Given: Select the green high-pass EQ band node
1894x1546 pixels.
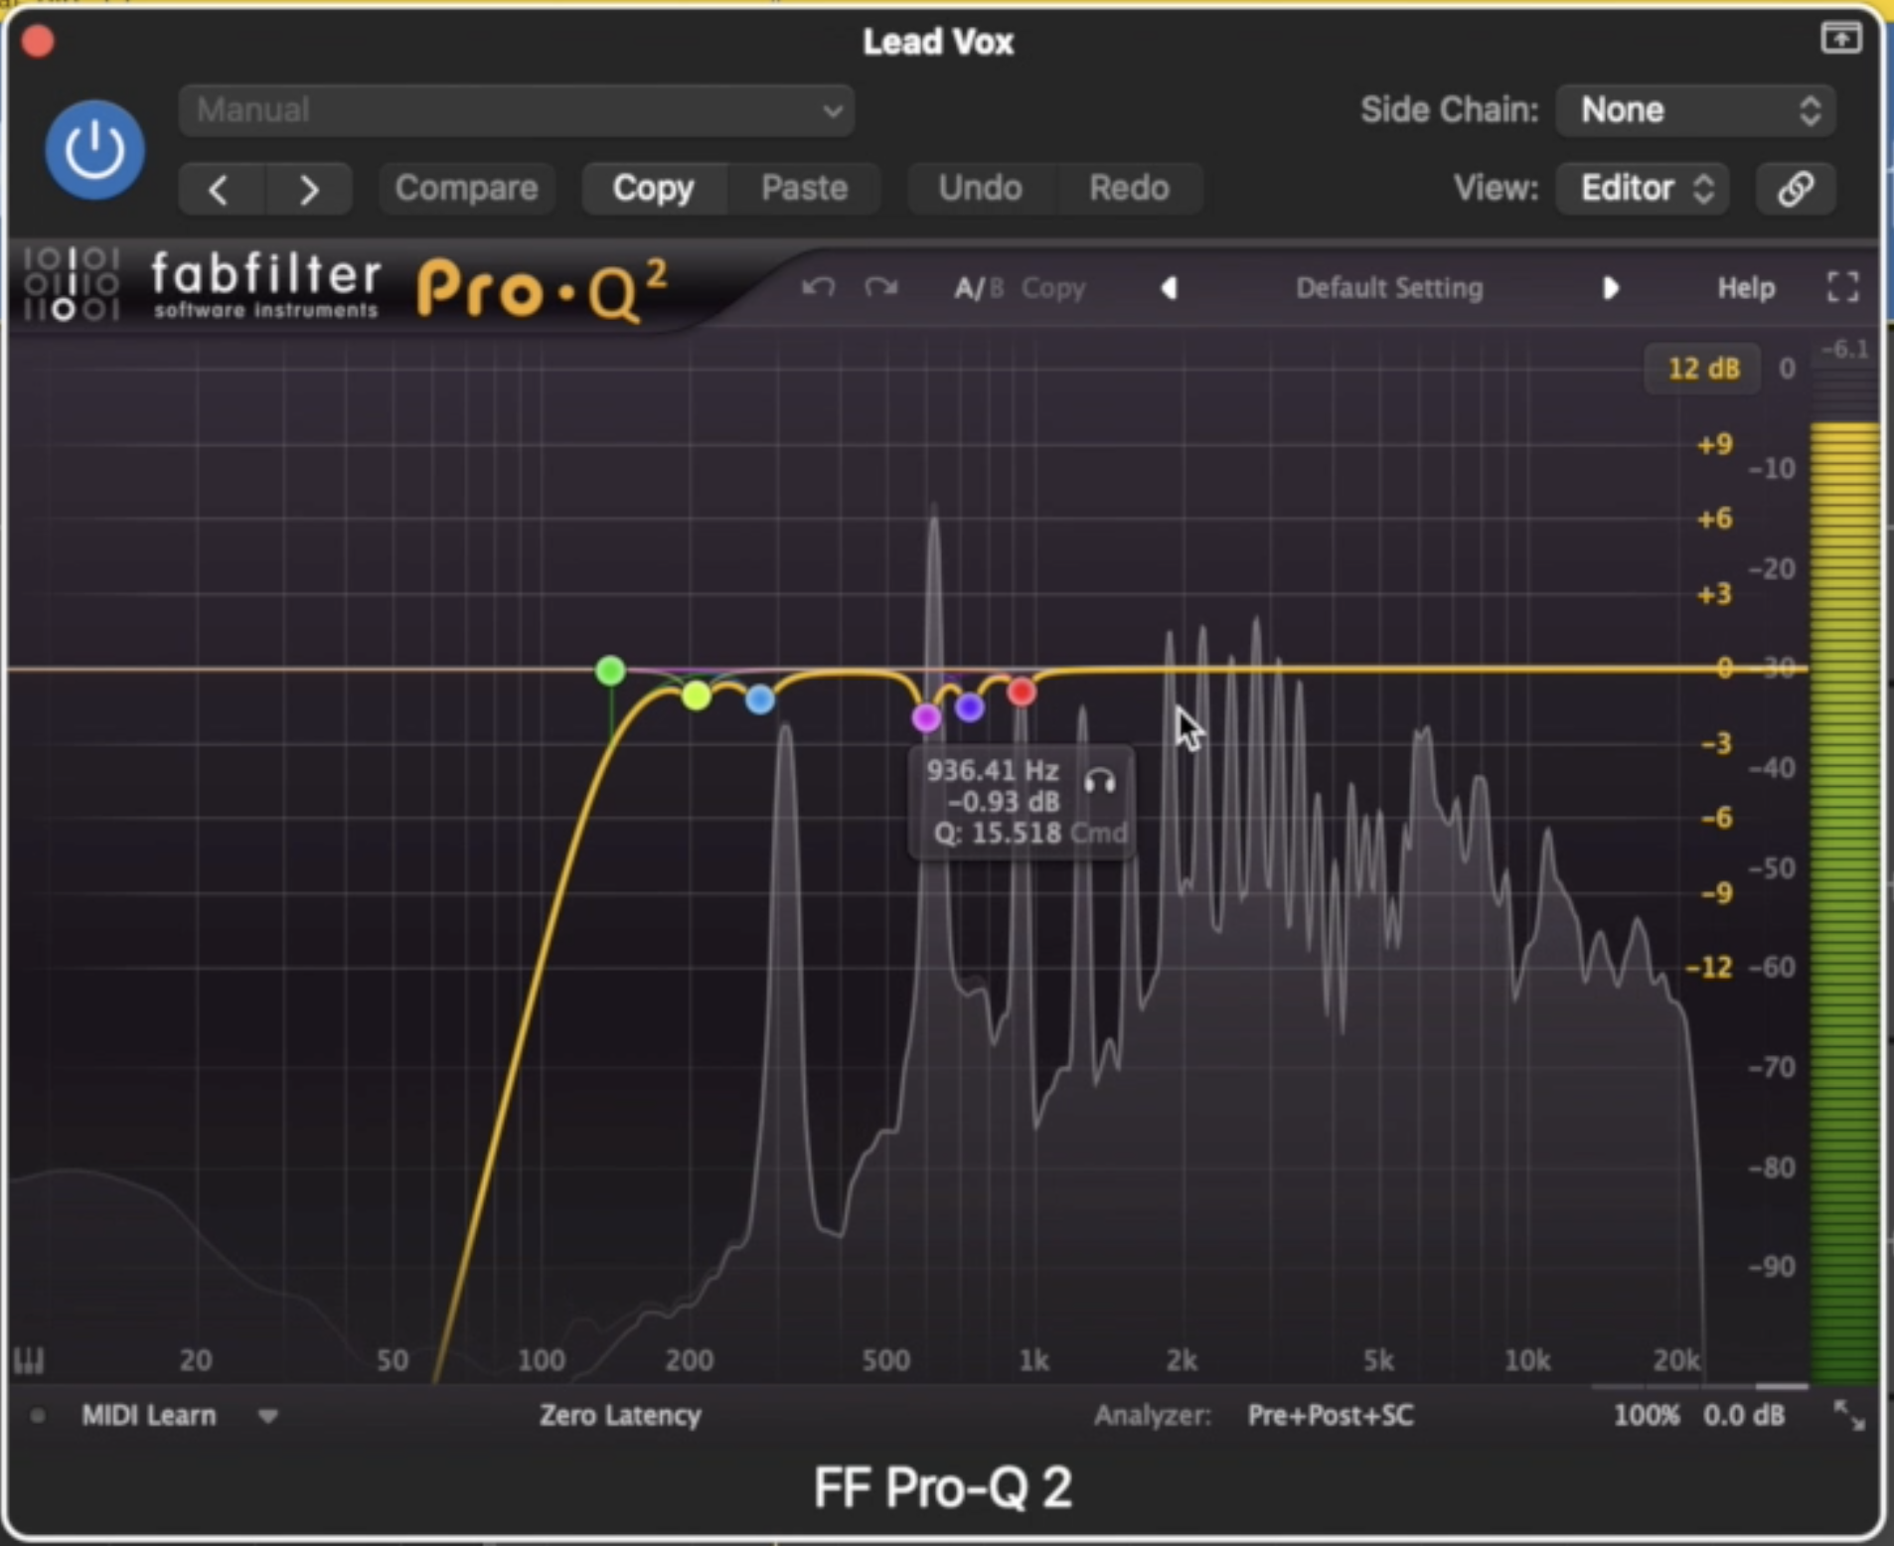Looking at the screenshot, I should [x=610, y=671].
